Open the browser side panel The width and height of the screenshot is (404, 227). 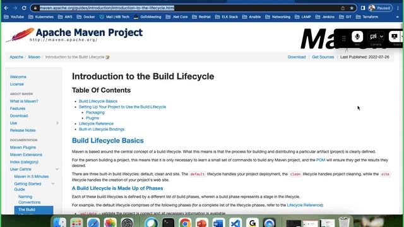click(363, 8)
